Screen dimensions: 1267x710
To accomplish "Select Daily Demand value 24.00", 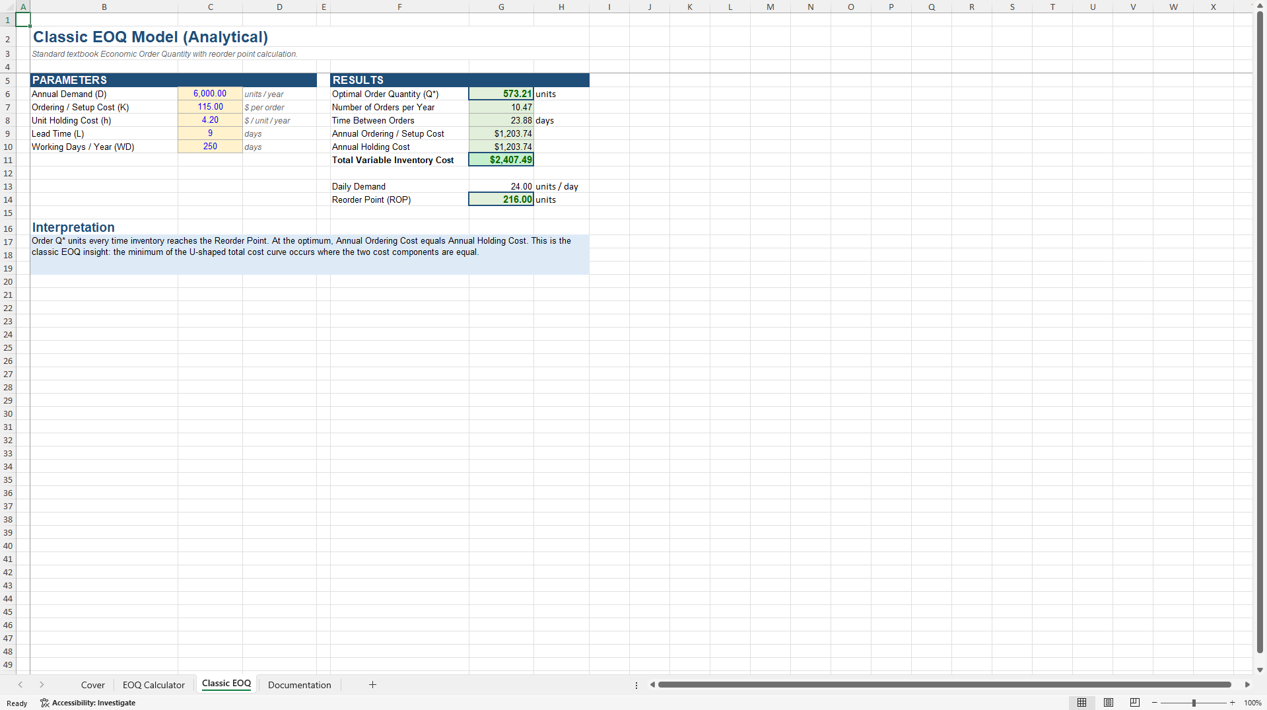I will click(501, 186).
